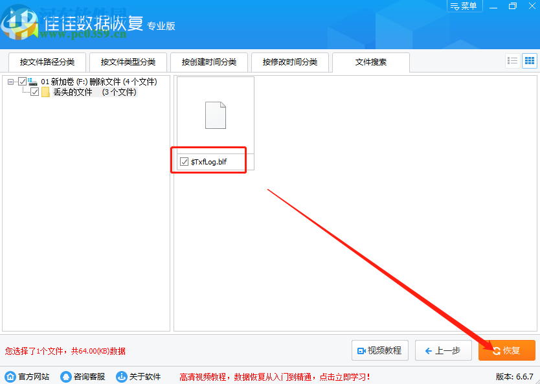Collapse the 01新加卷 (F:) tree node
540x384 pixels.
click(x=9, y=82)
